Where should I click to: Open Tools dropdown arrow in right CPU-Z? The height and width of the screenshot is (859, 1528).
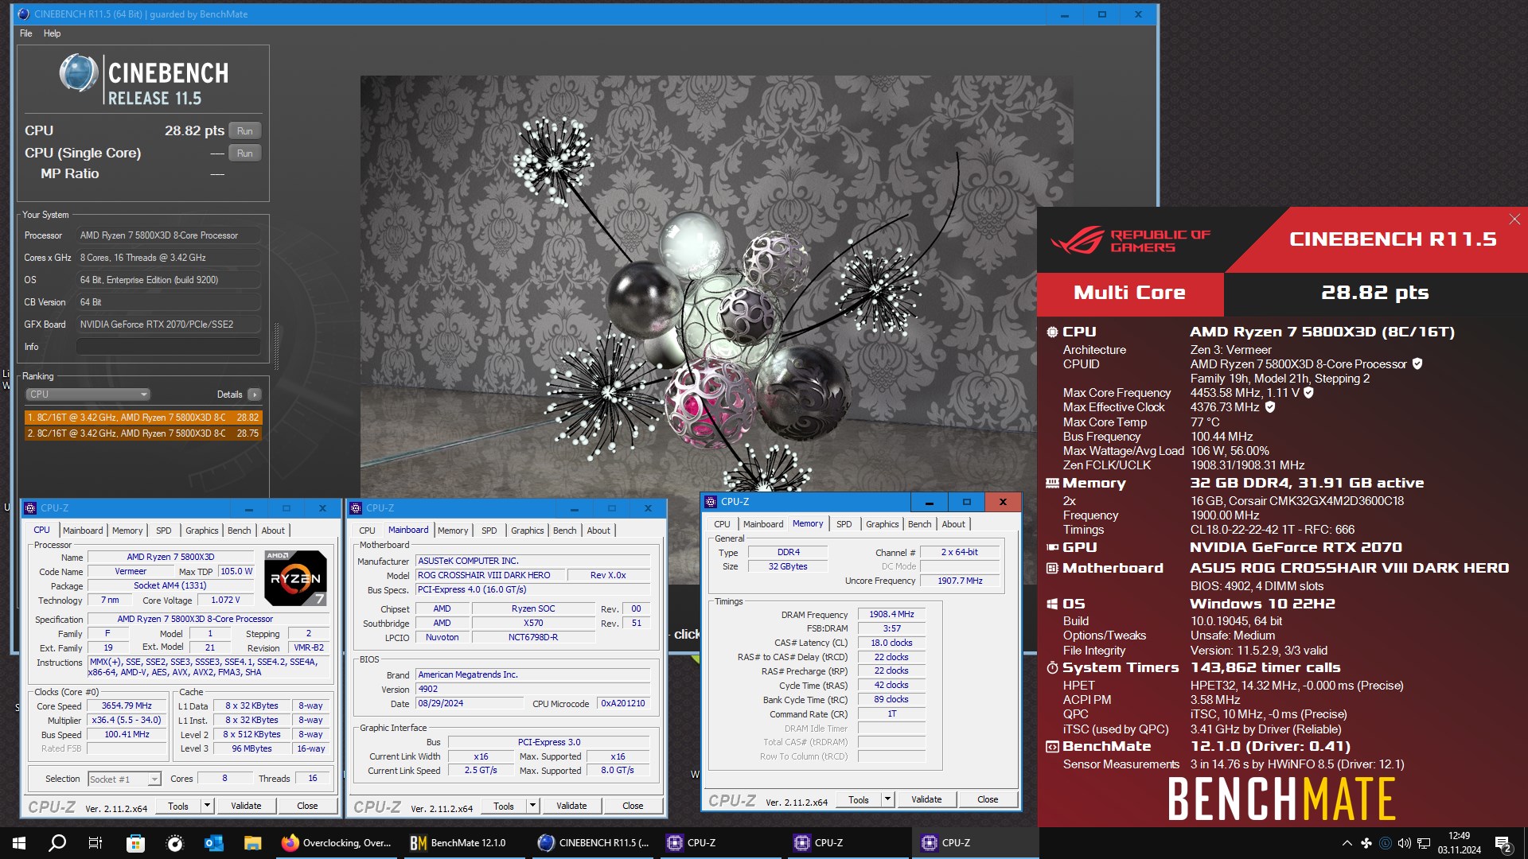(887, 799)
